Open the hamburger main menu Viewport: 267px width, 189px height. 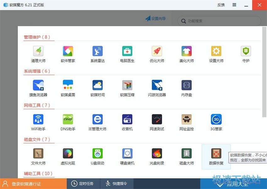(x=234, y=5)
